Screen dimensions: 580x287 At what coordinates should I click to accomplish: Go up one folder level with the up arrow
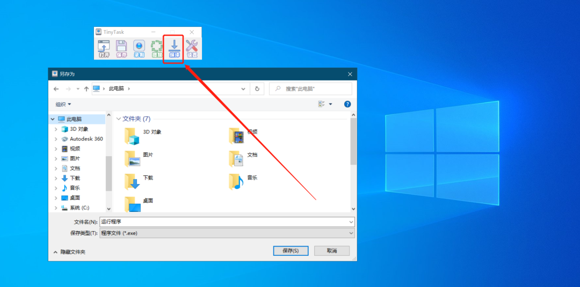86,89
